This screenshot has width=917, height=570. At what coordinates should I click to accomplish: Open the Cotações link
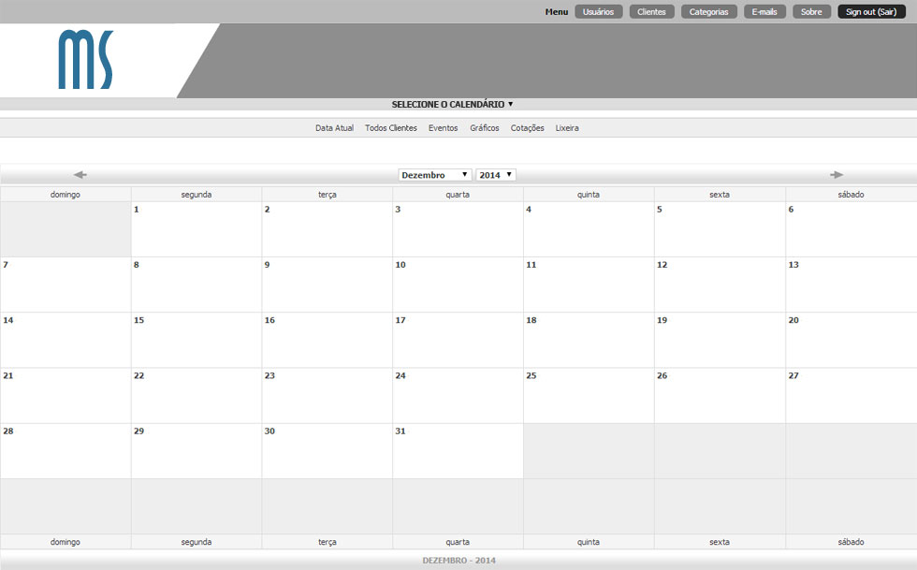coord(527,127)
